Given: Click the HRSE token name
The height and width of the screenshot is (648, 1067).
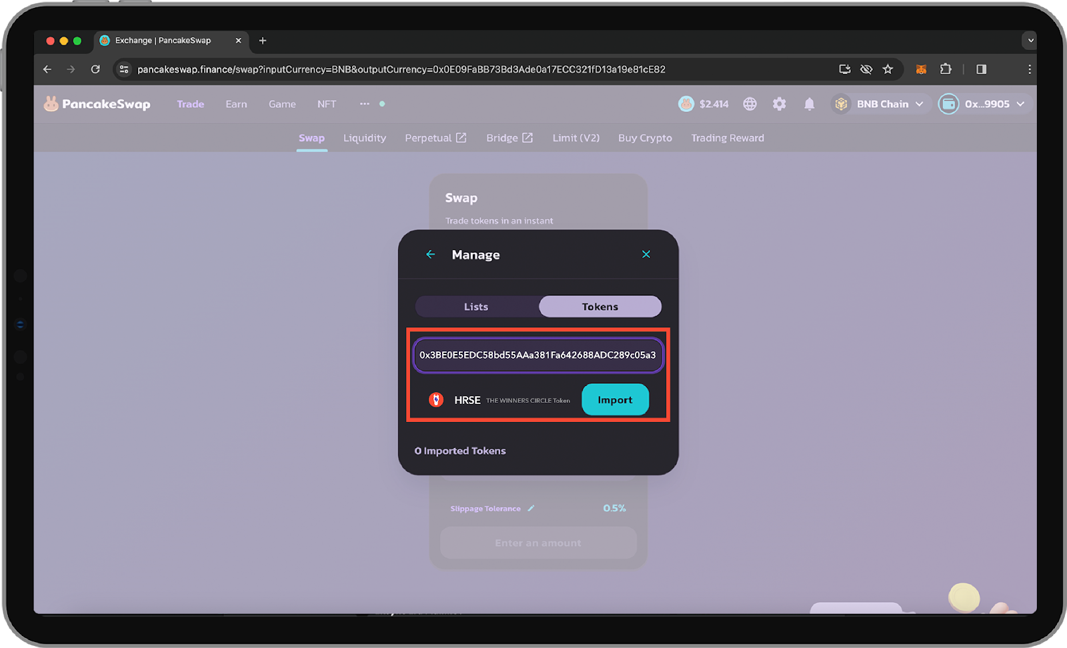Looking at the screenshot, I should click(467, 400).
